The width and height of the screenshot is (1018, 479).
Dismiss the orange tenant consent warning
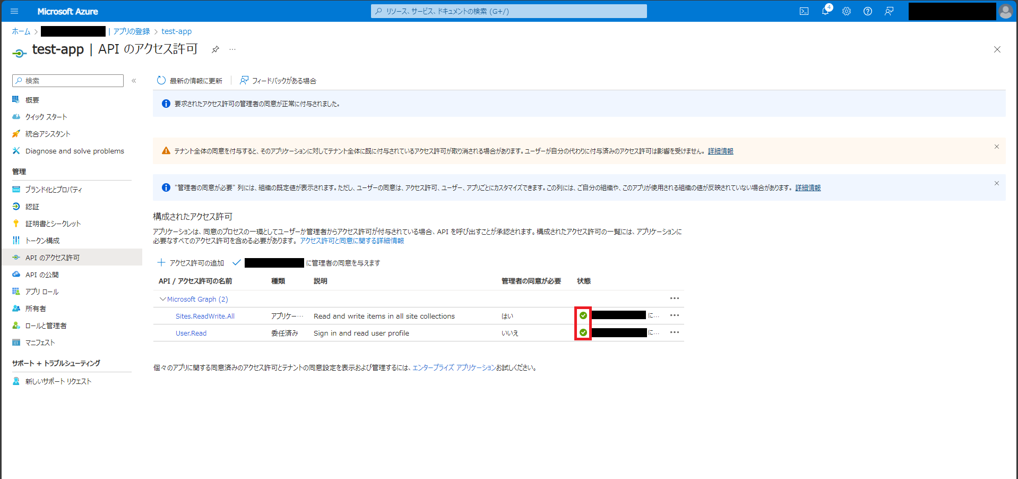(x=996, y=147)
